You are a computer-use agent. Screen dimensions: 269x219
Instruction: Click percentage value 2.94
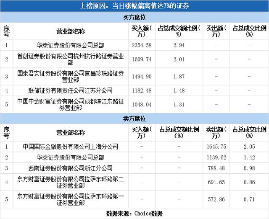pyautogui.click(x=179, y=45)
